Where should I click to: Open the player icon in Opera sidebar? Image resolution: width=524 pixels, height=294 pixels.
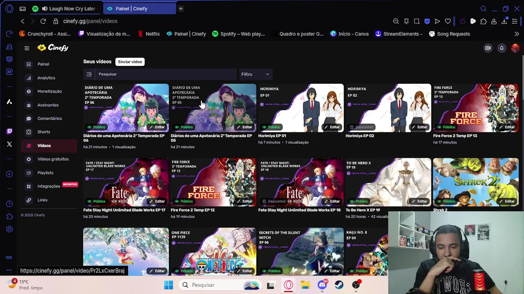coord(9,174)
